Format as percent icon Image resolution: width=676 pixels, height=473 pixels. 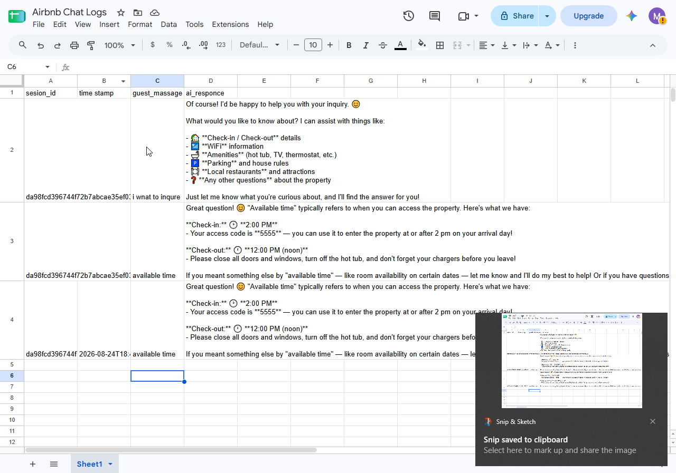click(170, 45)
